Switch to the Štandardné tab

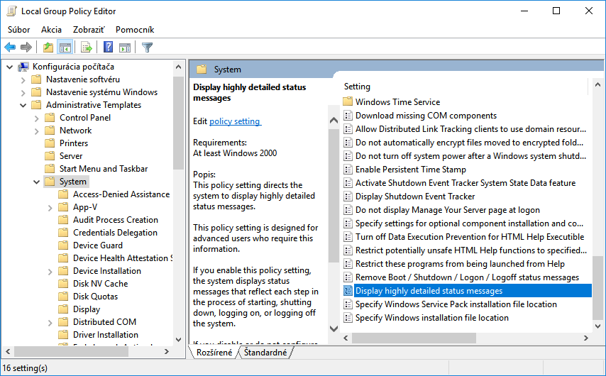coord(265,352)
